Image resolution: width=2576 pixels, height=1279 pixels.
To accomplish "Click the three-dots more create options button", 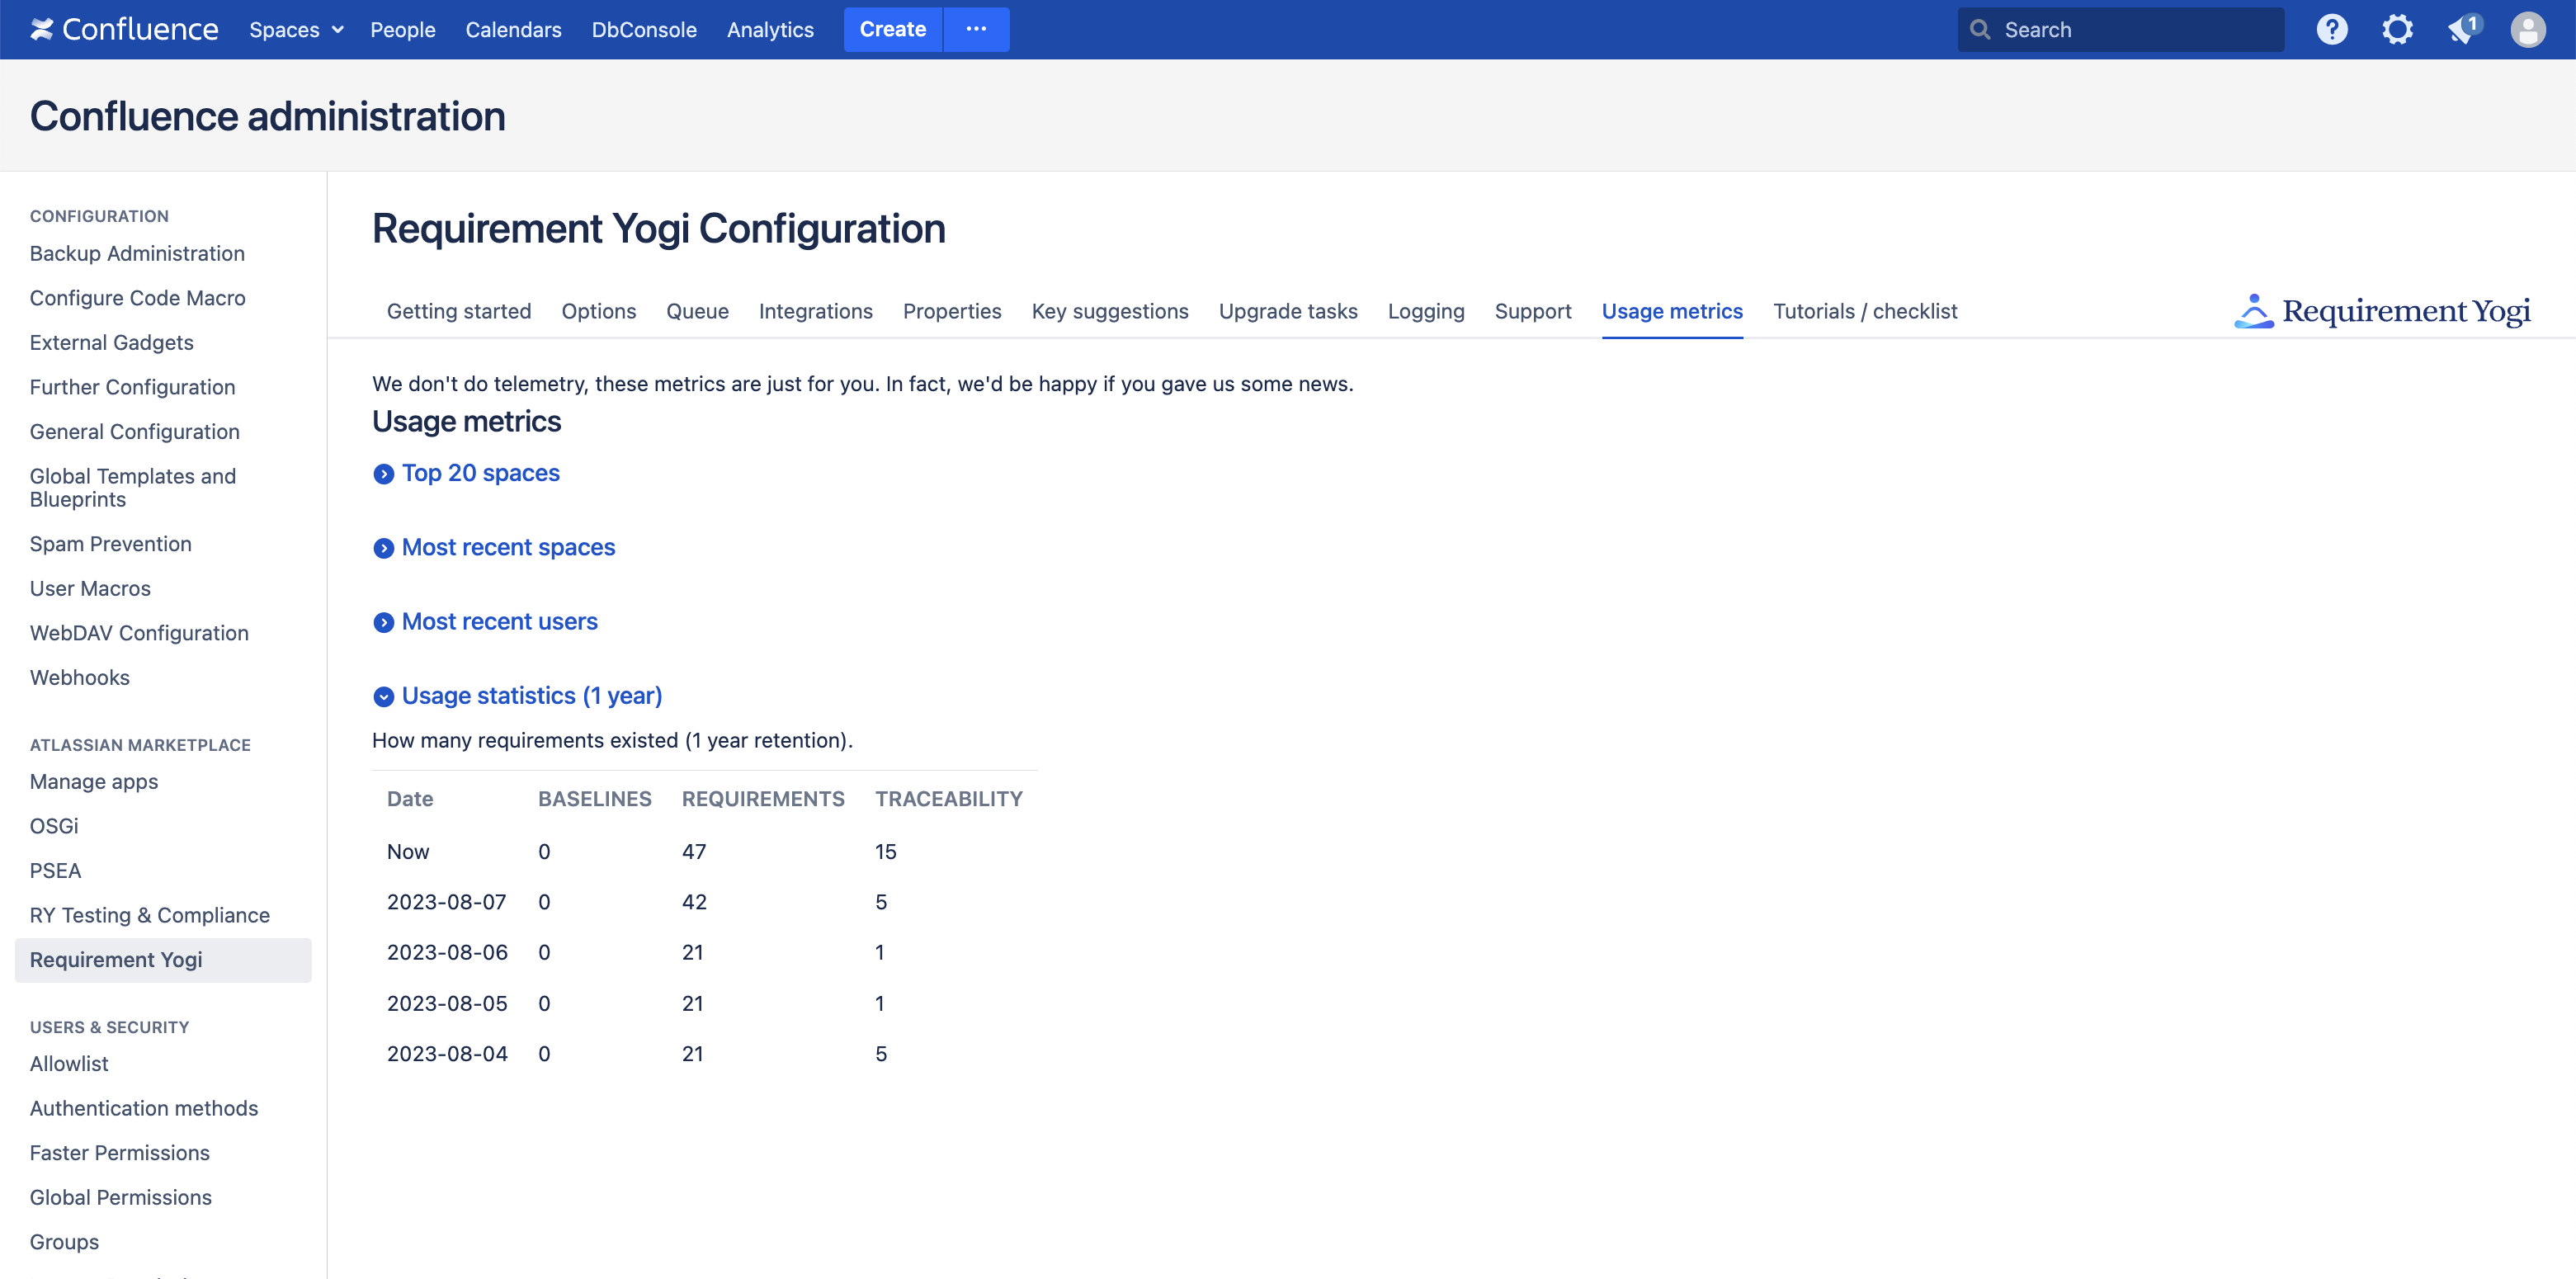I will (x=976, y=30).
